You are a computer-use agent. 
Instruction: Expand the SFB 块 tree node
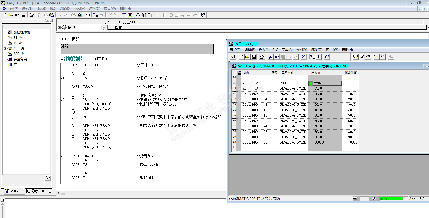click(x=5, y=48)
